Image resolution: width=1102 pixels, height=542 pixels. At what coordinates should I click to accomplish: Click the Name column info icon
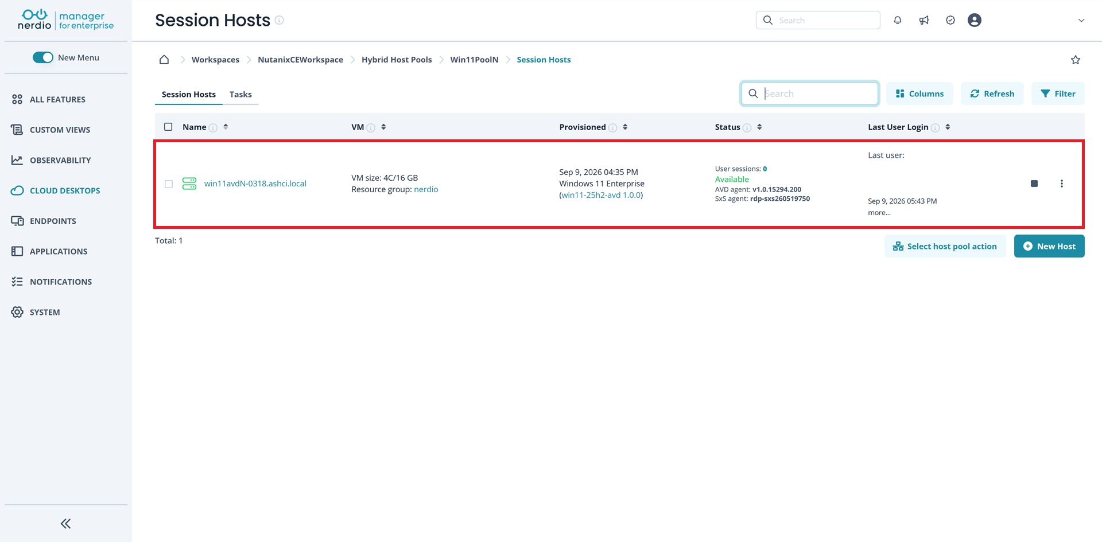[213, 127]
